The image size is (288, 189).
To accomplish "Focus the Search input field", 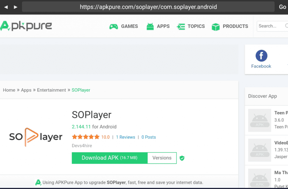I will 272,26.
